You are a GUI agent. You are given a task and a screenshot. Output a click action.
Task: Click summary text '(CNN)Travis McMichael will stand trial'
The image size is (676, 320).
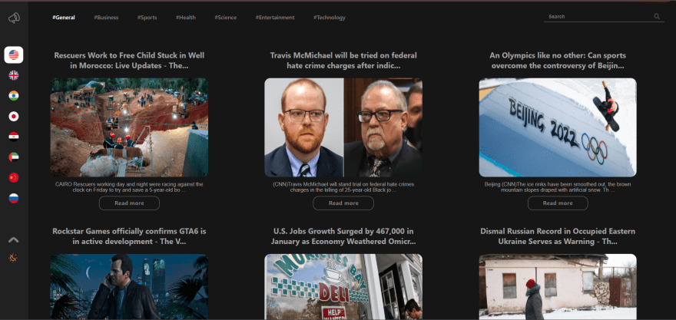(343, 187)
